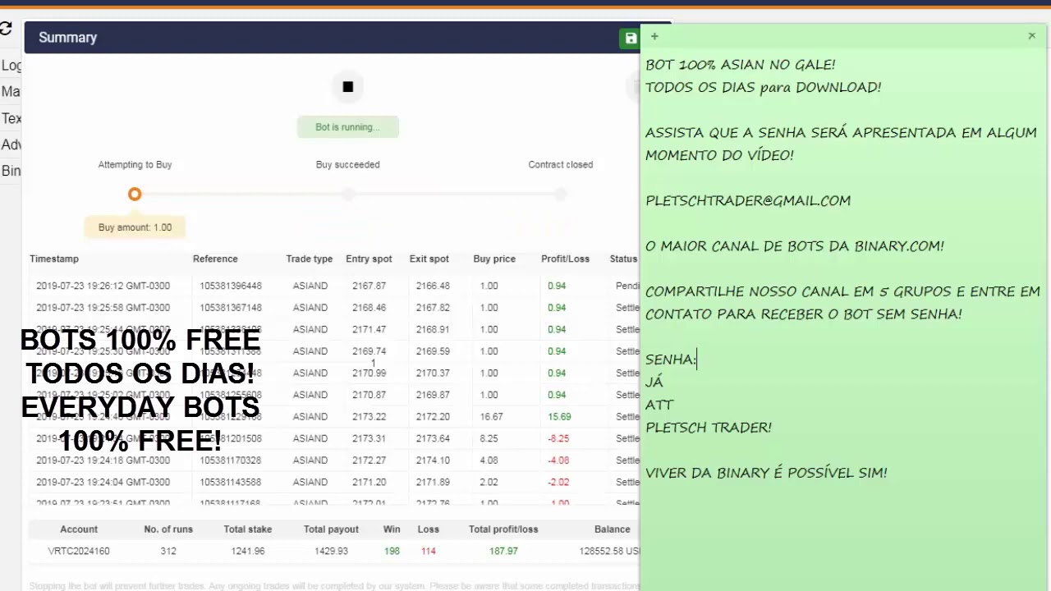Click the Exit spot column header
Viewport: 1051px width, 591px height.
pyautogui.click(x=429, y=259)
